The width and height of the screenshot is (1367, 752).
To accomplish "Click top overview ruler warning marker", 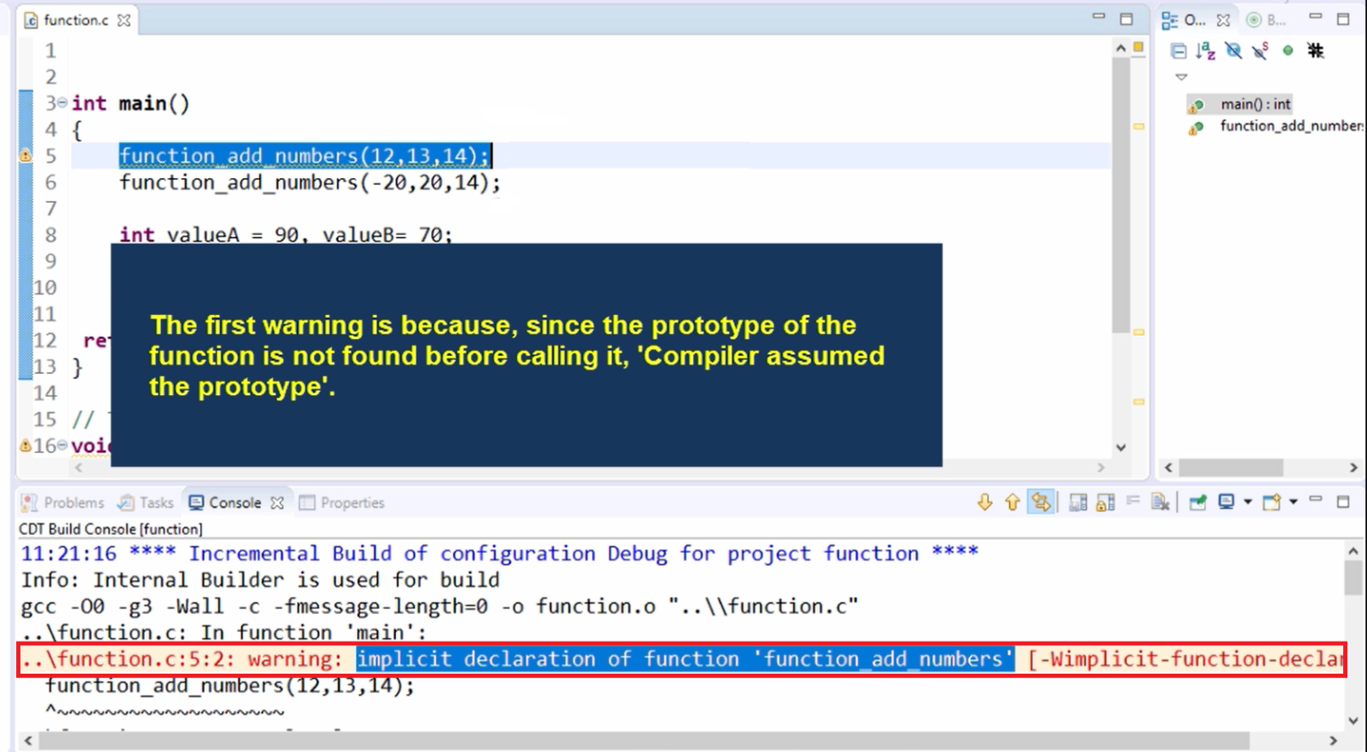I will (1138, 127).
